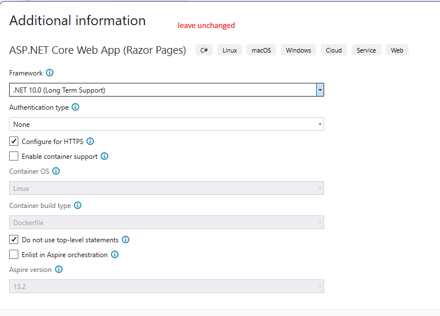Click the C# tag
Viewport: 440px width, 316px height.
204,50
